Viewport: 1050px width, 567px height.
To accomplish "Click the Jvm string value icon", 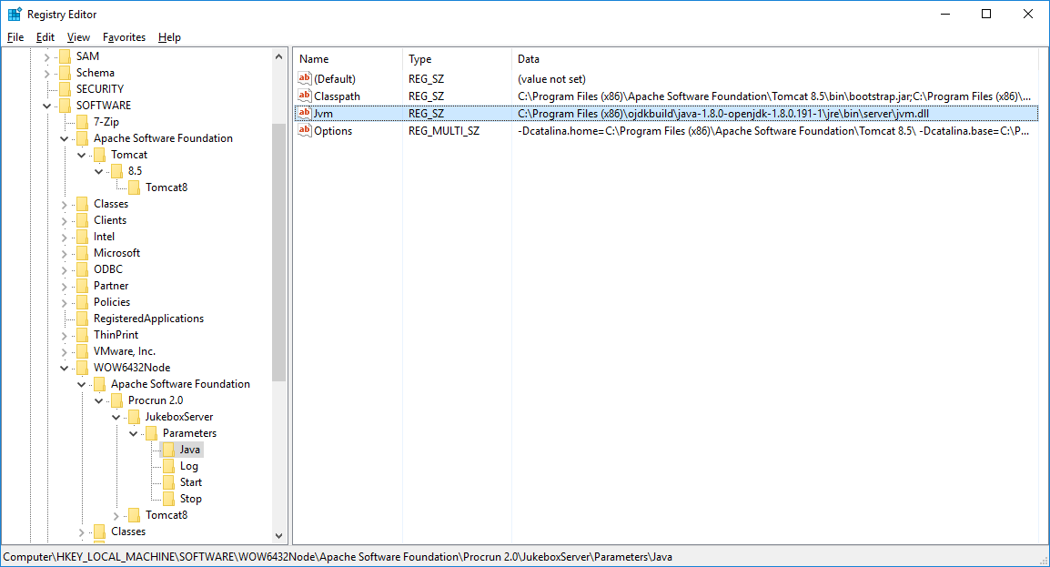I will click(305, 114).
